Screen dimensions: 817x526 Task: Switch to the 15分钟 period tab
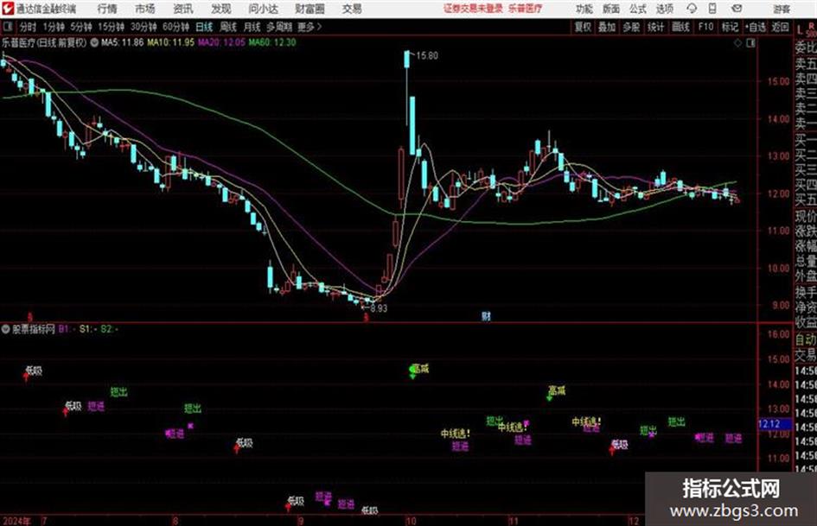[x=111, y=27]
